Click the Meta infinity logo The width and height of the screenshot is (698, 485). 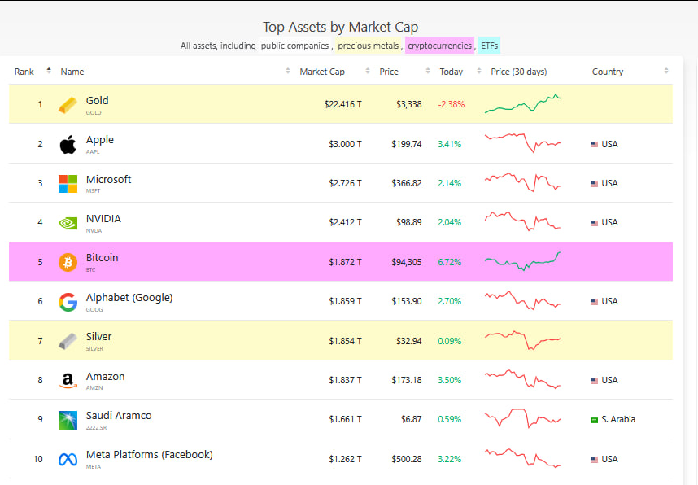[68, 458]
